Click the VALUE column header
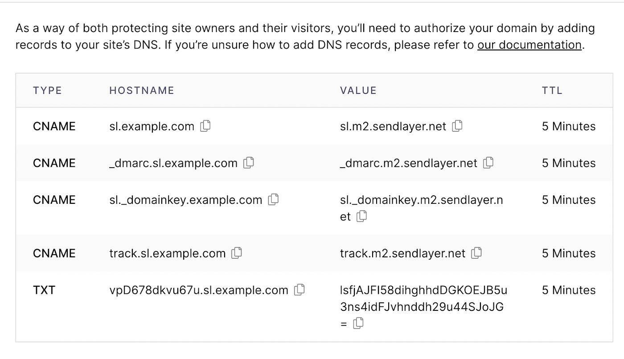624x359 pixels. [358, 91]
